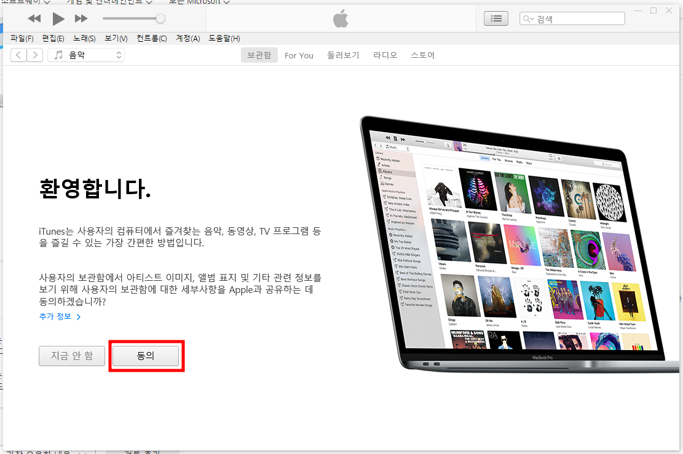
Task: Open the 보기(V) menu
Action: click(x=116, y=38)
